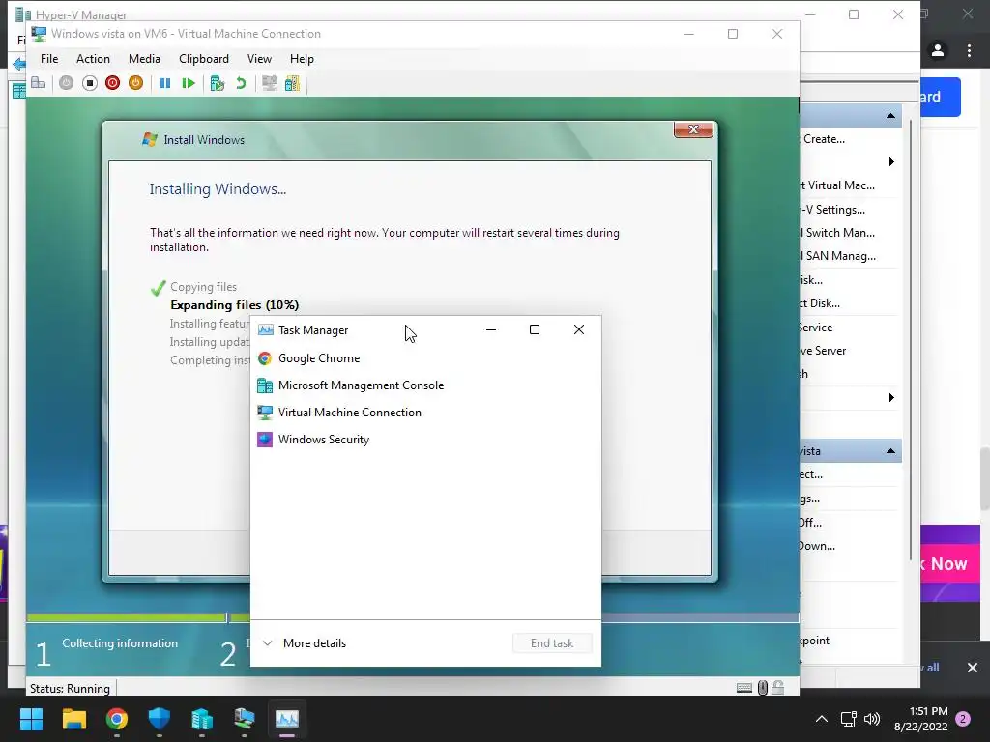
Task: Open the browser three-dot menu
Action: (969, 50)
